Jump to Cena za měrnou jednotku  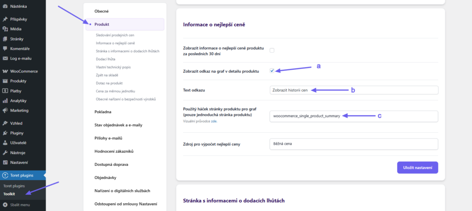(x=116, y=91)
